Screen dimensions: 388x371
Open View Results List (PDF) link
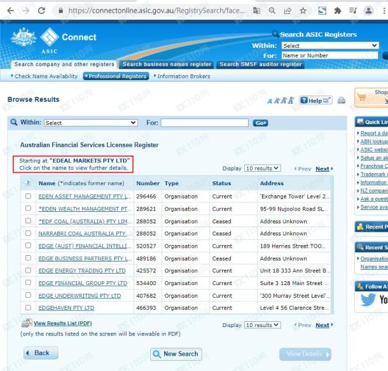(62, 323)
